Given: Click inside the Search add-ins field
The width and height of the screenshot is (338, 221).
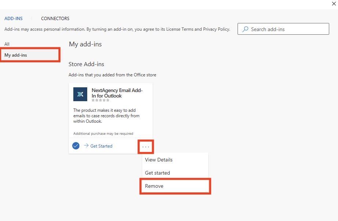Looking at the screenshot, I should click(x=283, y=29).
